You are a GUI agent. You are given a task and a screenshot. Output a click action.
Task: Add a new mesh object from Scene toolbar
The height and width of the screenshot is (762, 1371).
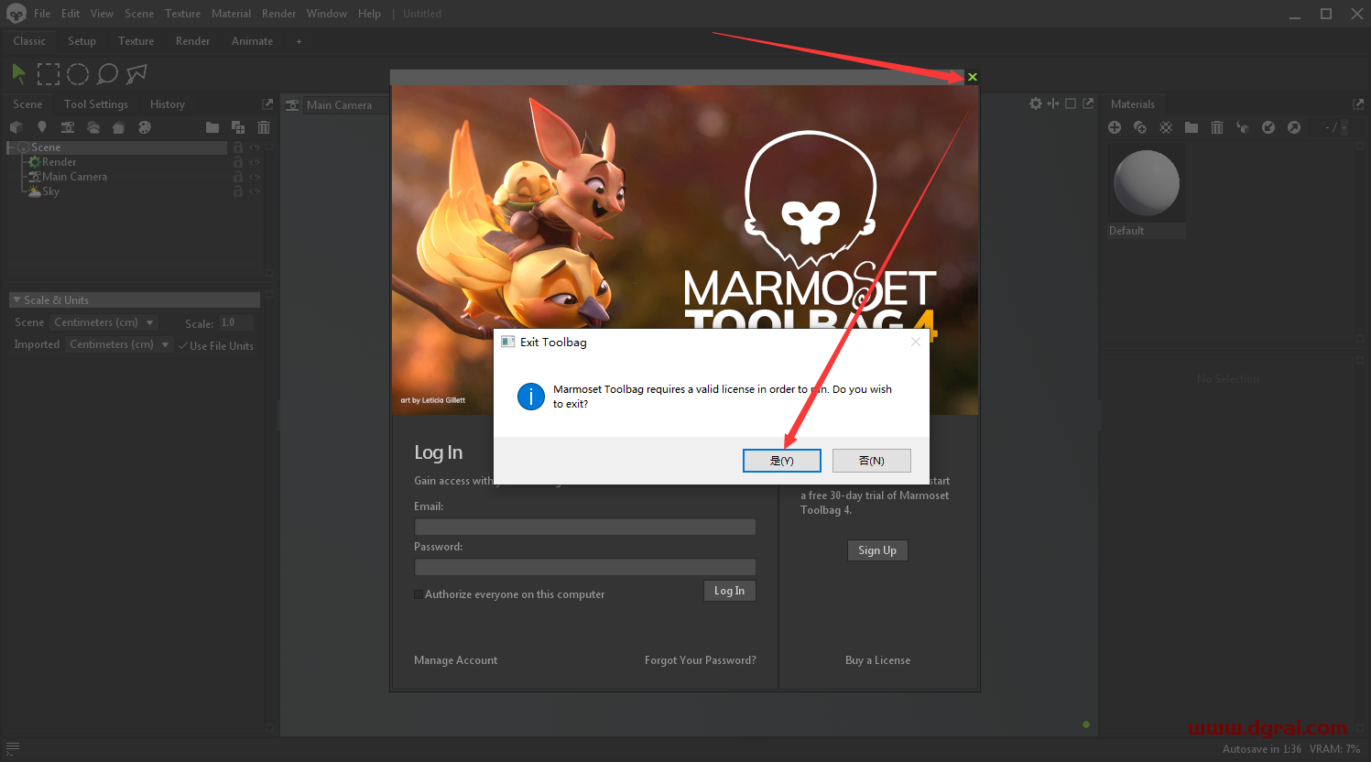(x=16, y=127)
